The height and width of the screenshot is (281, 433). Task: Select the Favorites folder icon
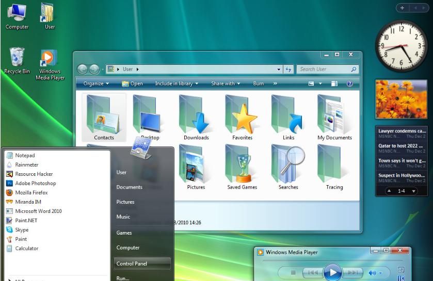[x=242, y=117]
